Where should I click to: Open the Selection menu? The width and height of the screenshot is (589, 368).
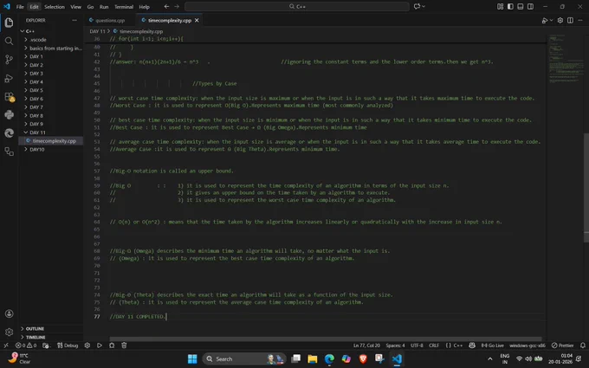[55, 7]
